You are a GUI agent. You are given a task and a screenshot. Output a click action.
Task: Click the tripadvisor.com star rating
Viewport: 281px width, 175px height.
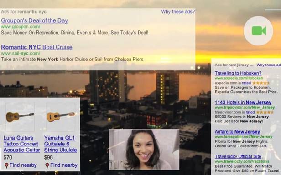[265, 112]
